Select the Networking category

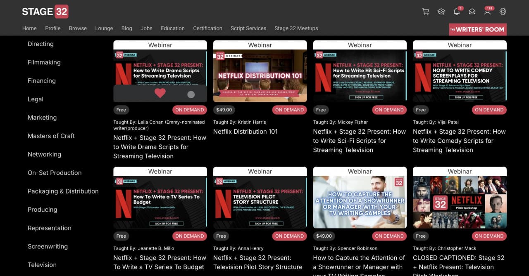click(x=44, y=154)
